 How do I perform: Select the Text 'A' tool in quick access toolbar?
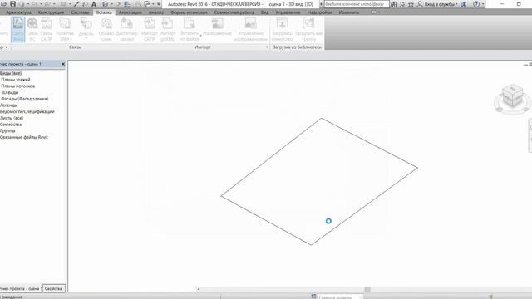[94, 4]
